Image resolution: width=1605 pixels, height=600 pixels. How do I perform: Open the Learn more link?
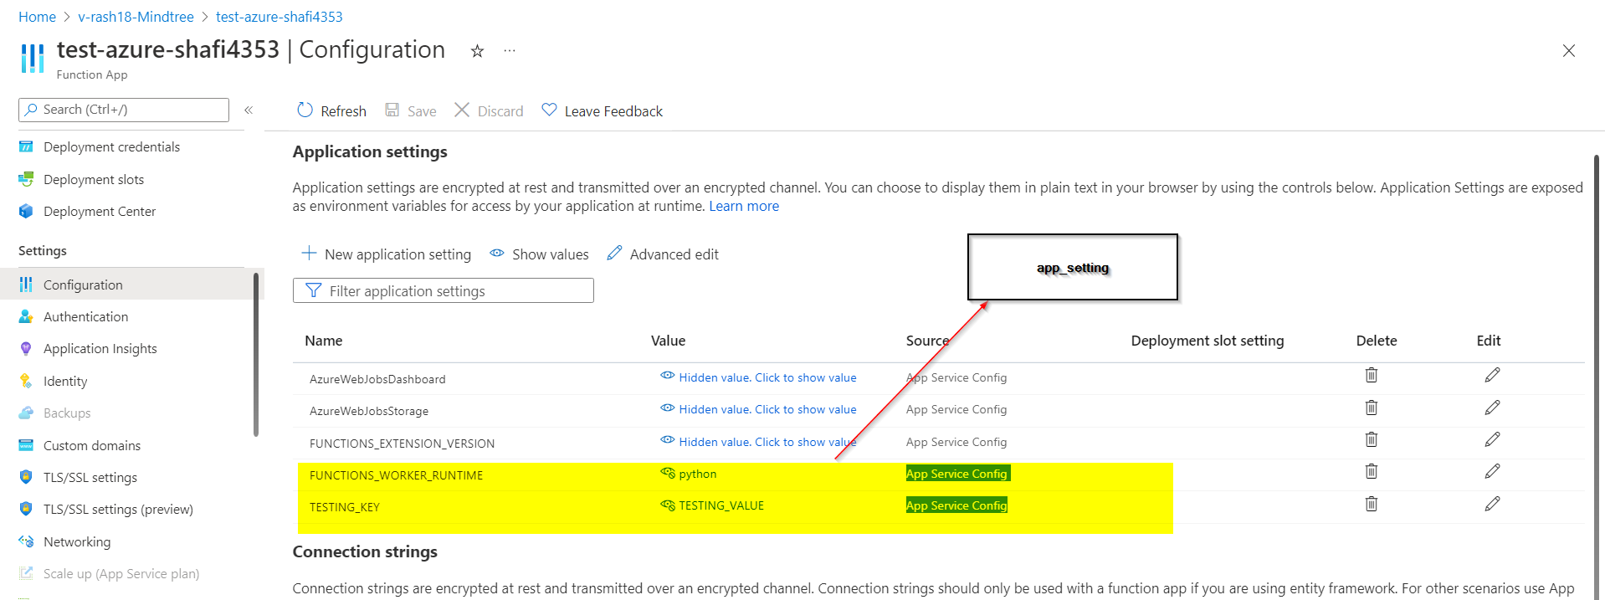(x=744, y=207)
